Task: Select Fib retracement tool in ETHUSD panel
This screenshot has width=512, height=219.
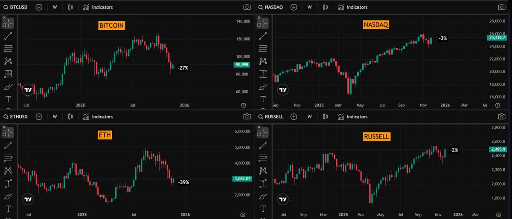Action: click(x=8, y=158)
